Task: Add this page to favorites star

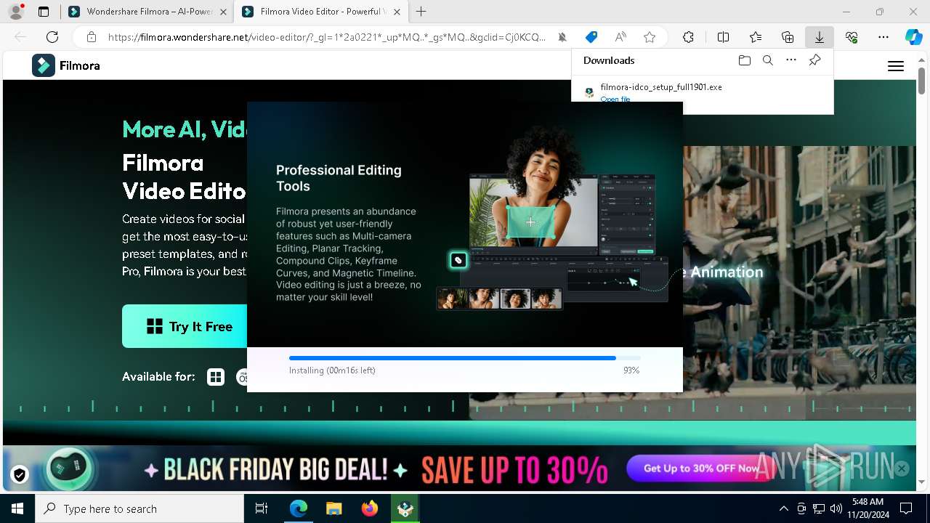Action: 650,37
